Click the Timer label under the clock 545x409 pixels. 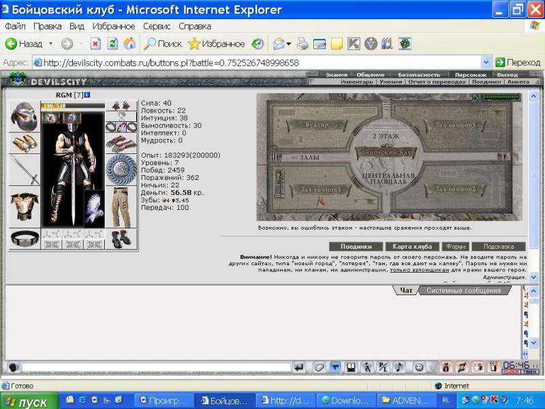click(x=529, y=372)
